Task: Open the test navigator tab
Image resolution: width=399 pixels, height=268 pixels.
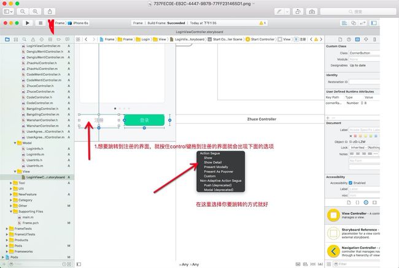Action: click(42, 39)
